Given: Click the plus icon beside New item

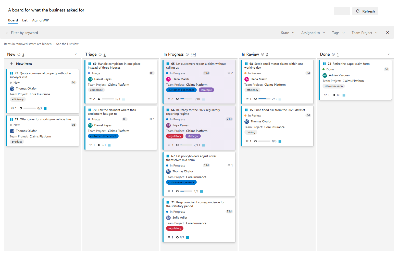Looking at the screenshot, I should (x=11, y=64).
